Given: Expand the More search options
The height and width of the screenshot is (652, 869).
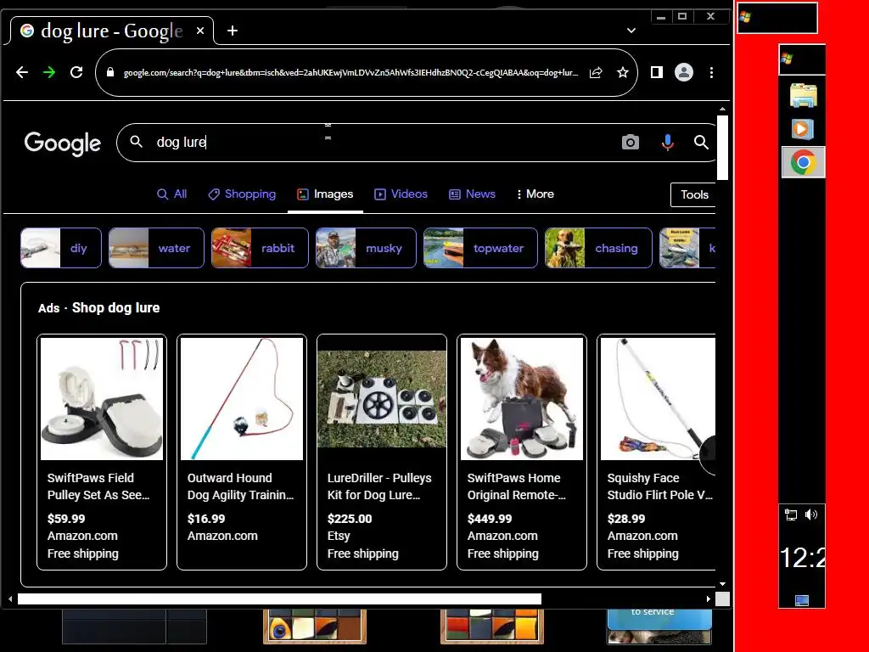Looking at the screenshot, I should pyautogui.click(x=535, y=194).
